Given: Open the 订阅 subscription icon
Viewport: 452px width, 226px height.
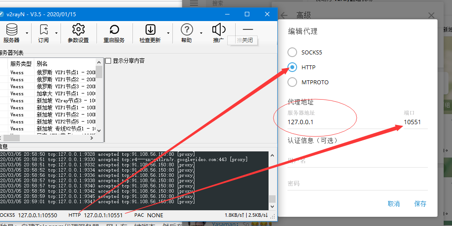Looking at the screenshot, I should pos(43,33).
